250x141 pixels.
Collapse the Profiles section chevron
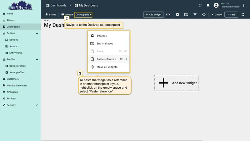coord(37,59)
